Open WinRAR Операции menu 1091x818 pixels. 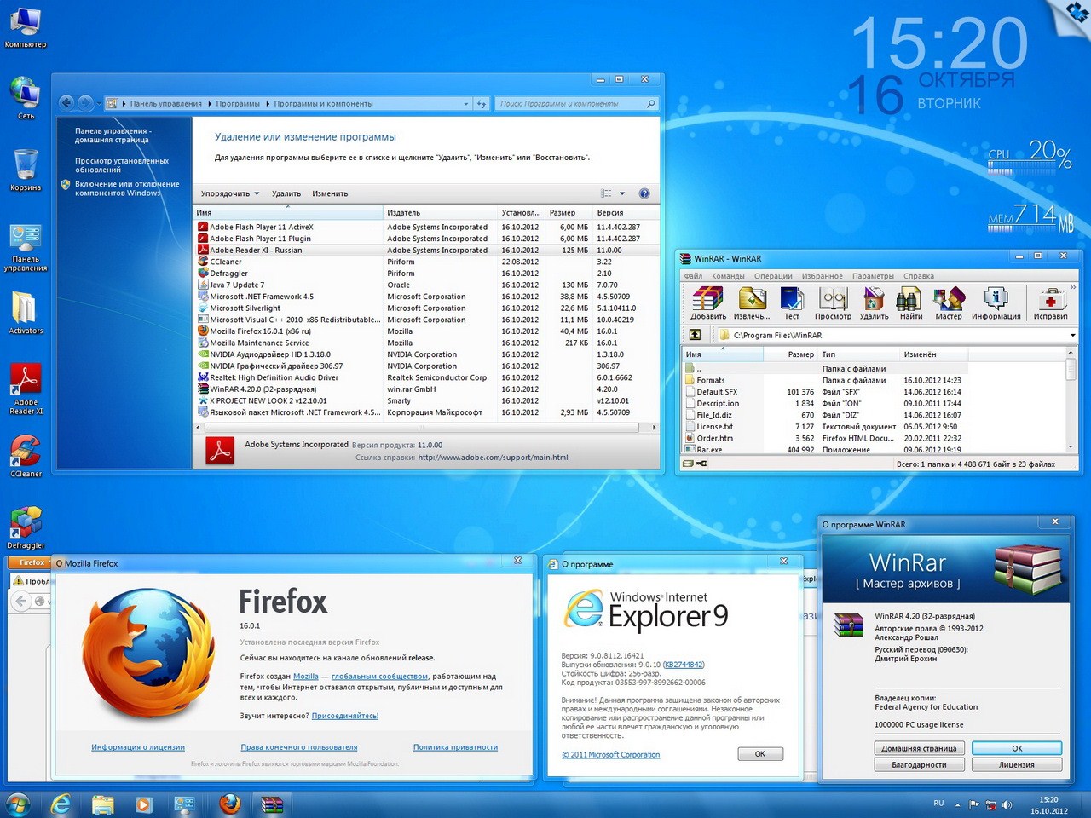(x=773, y=276)
